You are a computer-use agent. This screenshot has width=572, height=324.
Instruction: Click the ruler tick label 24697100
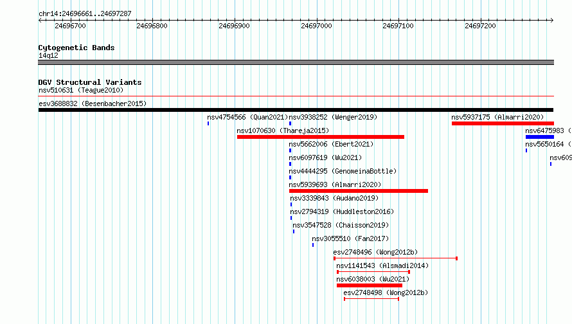(398, 26)
